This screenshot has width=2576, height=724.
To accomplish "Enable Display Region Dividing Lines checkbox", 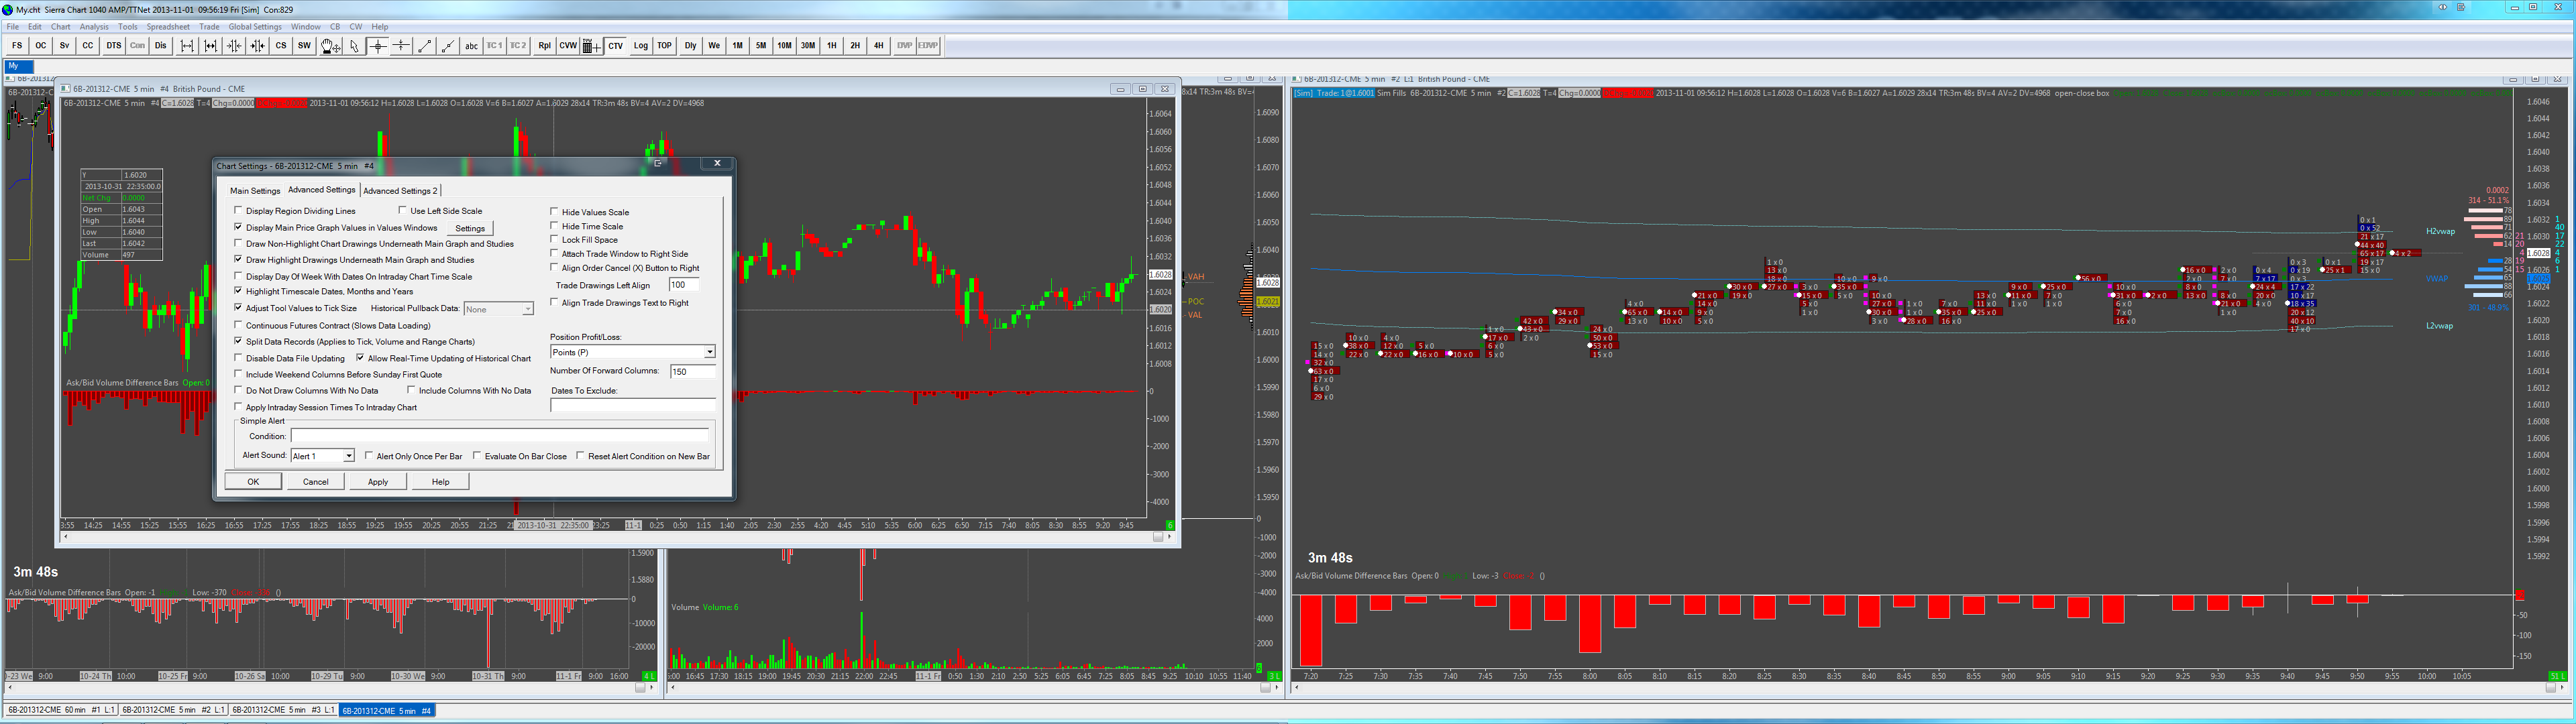I will (x=238, y=211).
